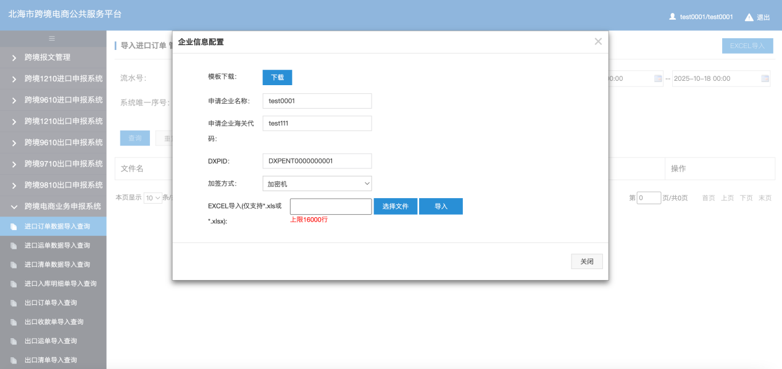
Task: Click the hamburger icon above the sidebar
Action: (52, 38)
